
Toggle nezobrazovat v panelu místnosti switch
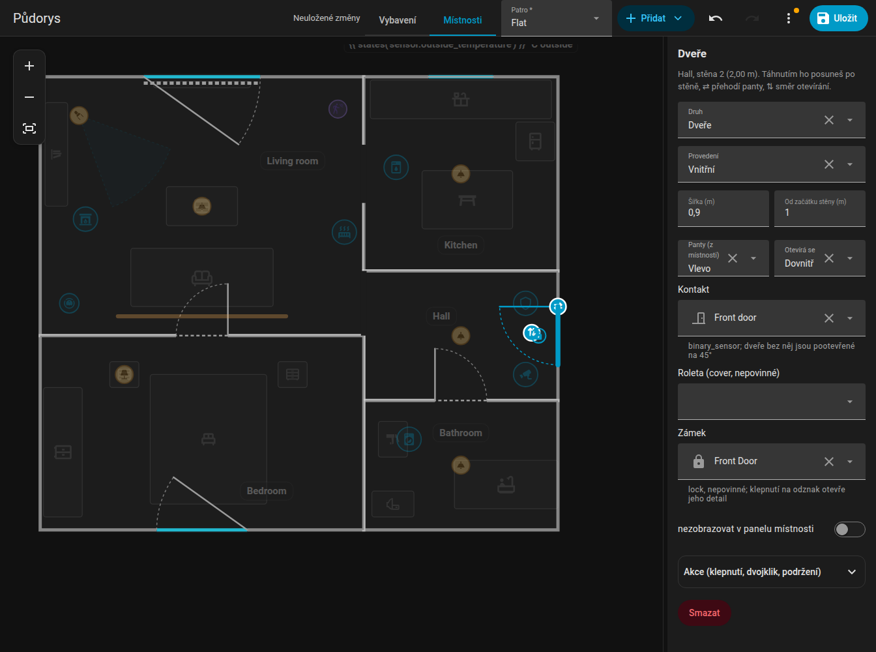click(849, 529)
